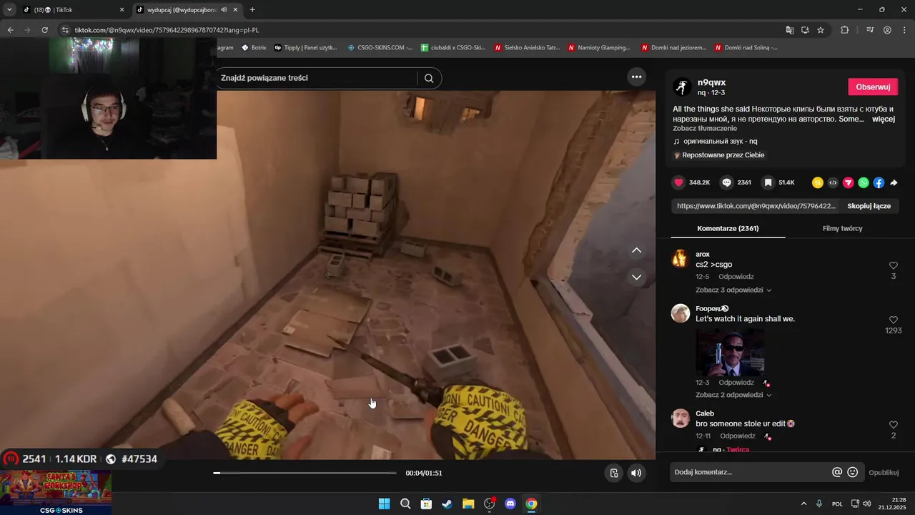Mute sound on wydupcaj tab
Viewport: 915px width, 515px height.
tap(224, 10)
